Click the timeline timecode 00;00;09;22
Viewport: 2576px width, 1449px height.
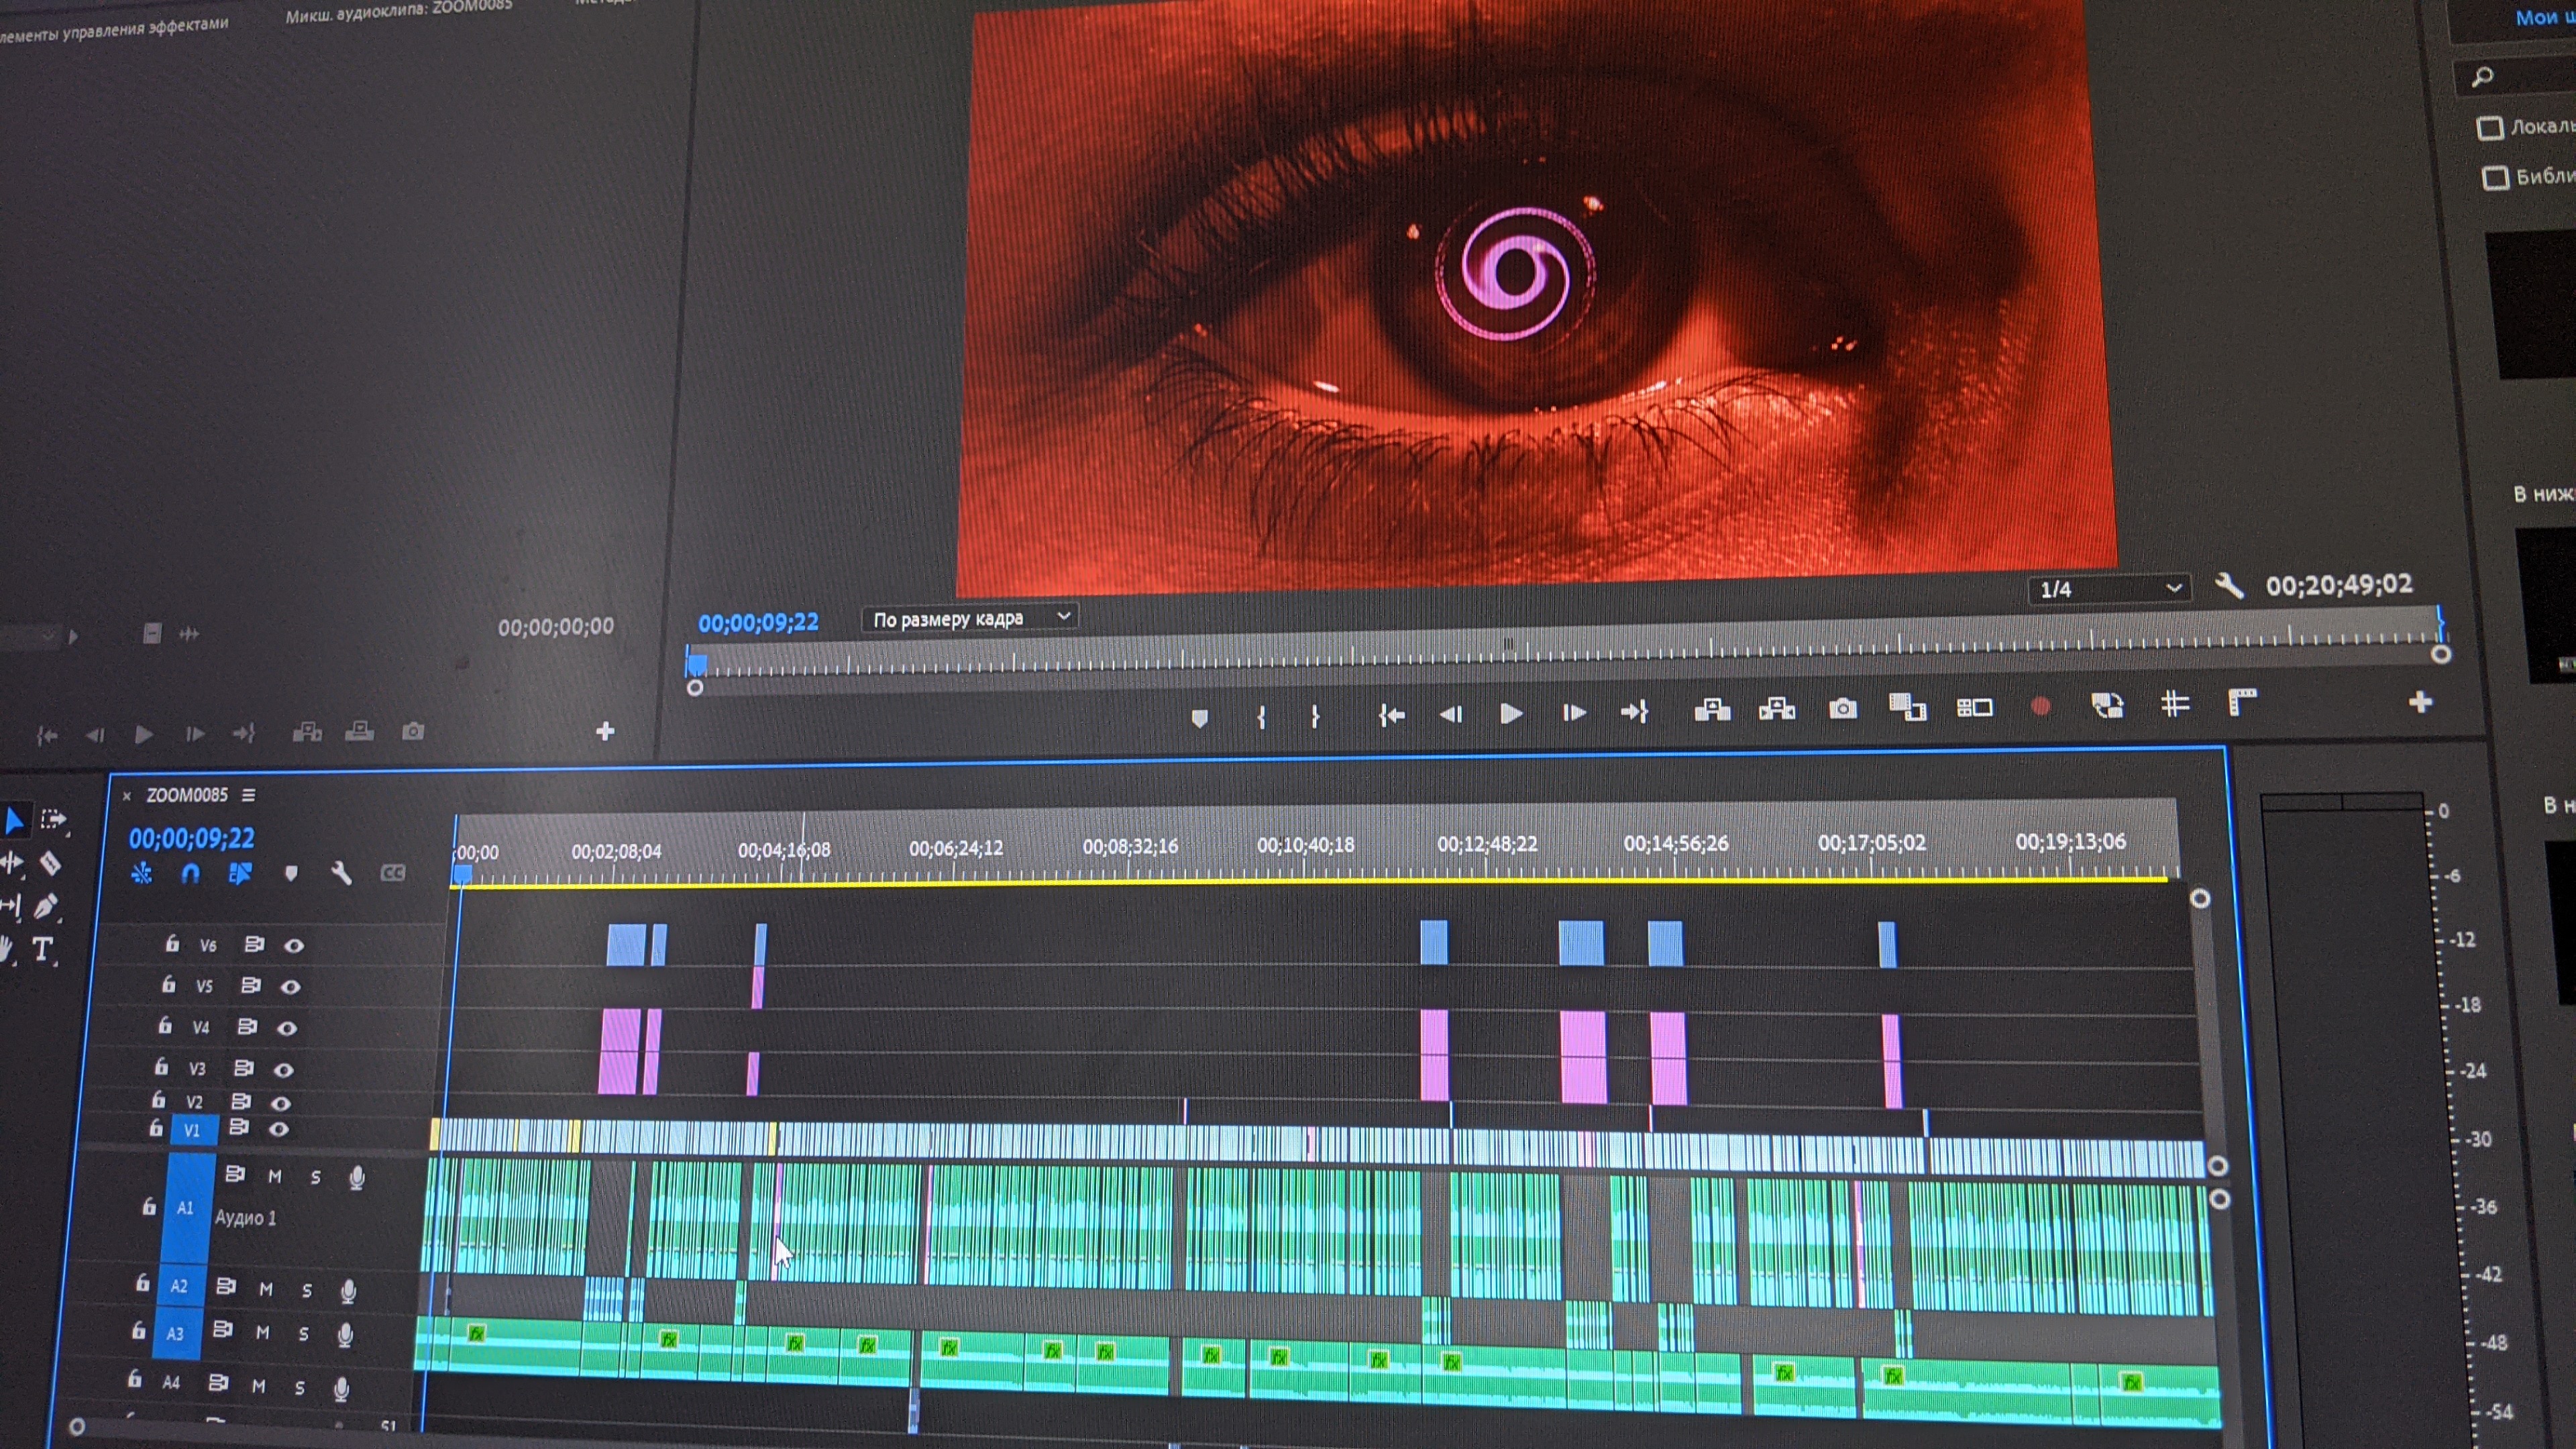tap(192, 838)
